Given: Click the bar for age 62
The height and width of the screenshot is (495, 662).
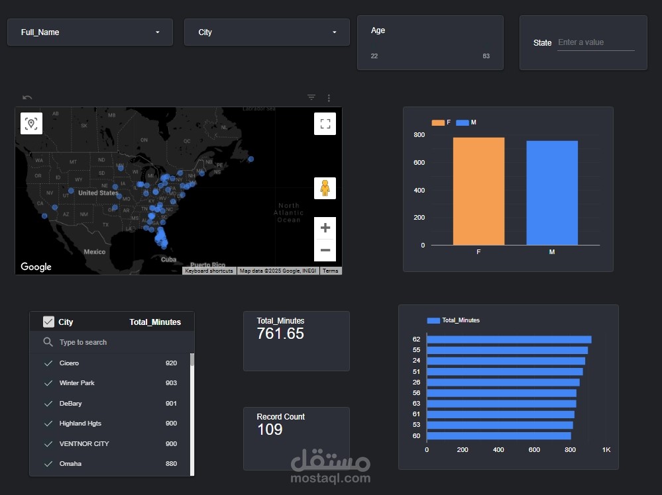Looking at the screenshot, I should click(509, 339).
